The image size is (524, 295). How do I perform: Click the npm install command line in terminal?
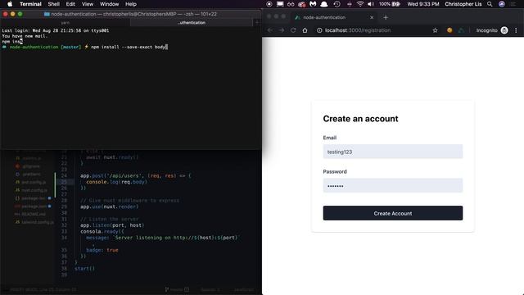129,48
